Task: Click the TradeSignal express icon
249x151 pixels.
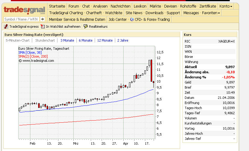Action: 6,27
